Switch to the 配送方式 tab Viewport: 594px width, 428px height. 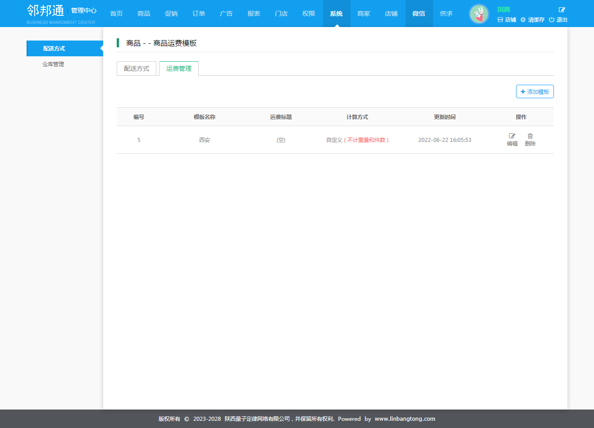(137, 68)
